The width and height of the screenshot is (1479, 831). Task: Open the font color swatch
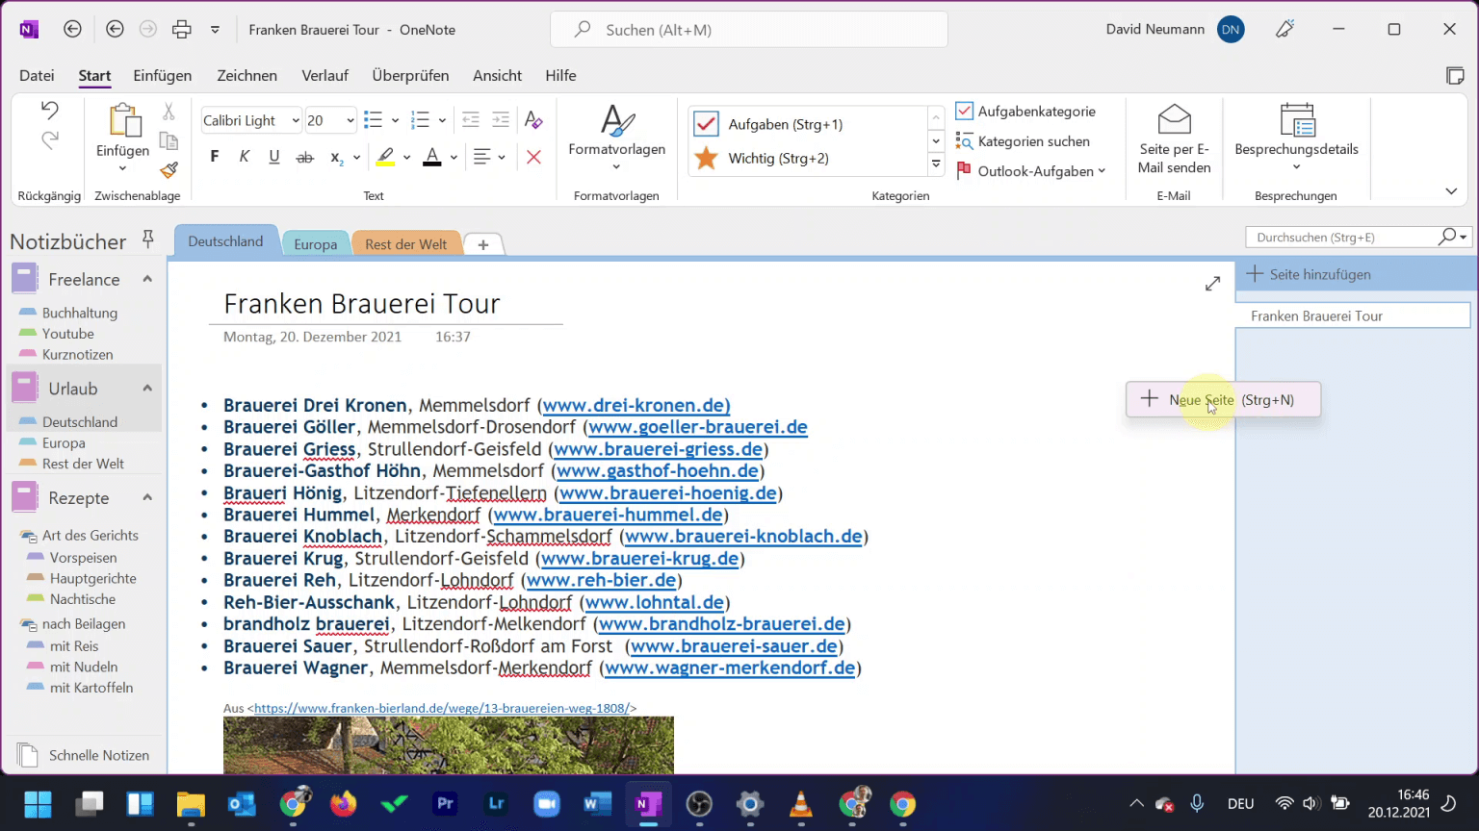click(432, 157)
